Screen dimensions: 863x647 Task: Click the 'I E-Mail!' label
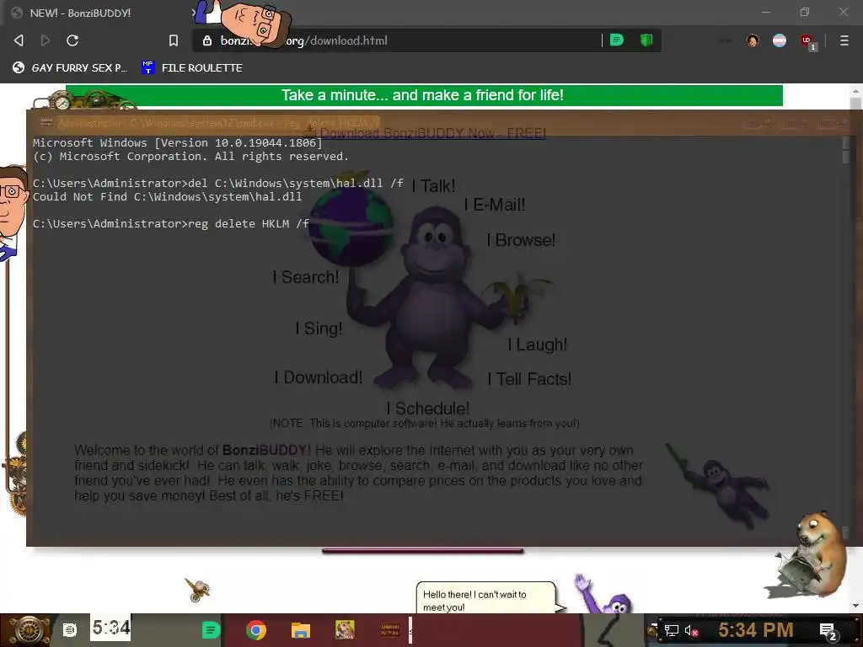(495, 205)
